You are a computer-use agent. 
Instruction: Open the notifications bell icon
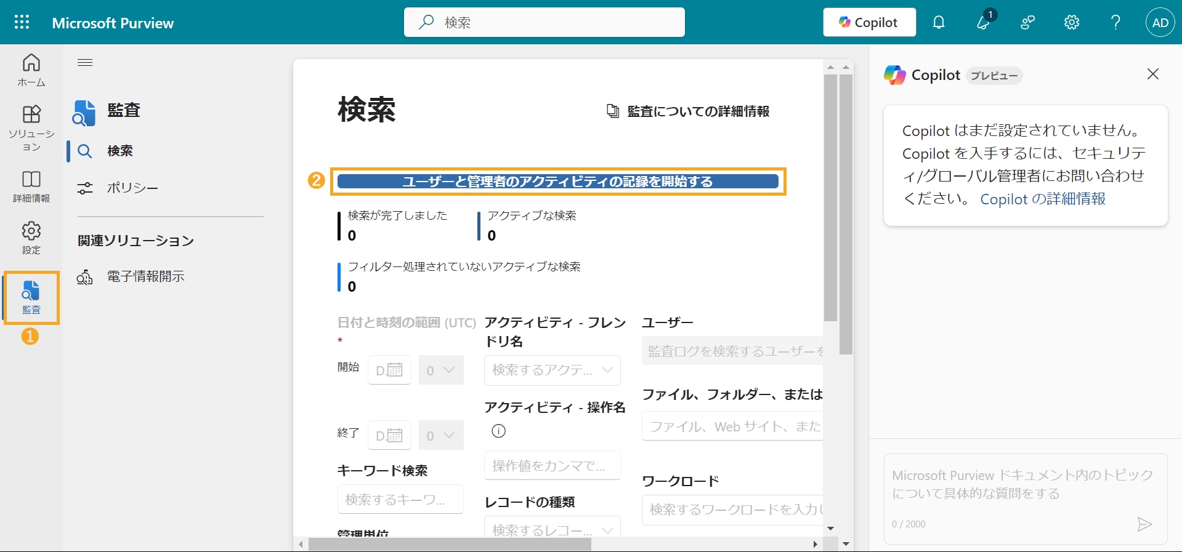(x=938, y=23)
